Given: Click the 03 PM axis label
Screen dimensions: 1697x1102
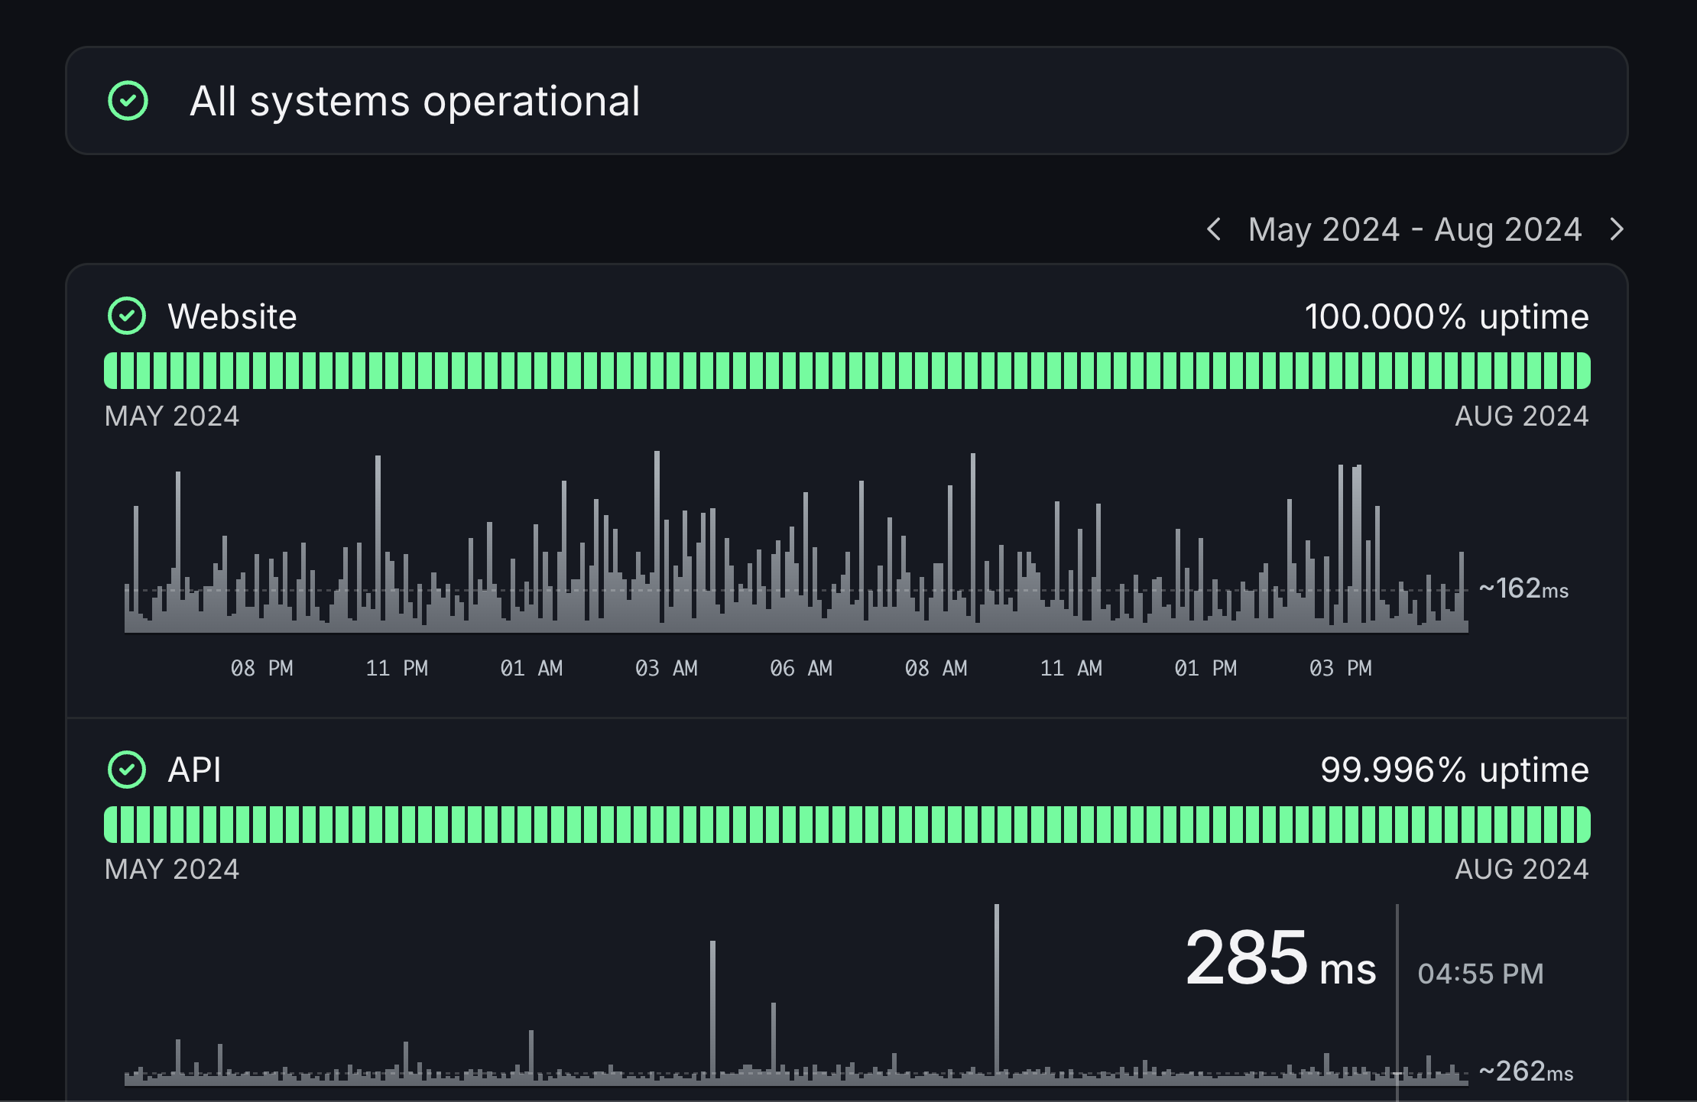Looking at the screenshot, I should point(1341,668).
